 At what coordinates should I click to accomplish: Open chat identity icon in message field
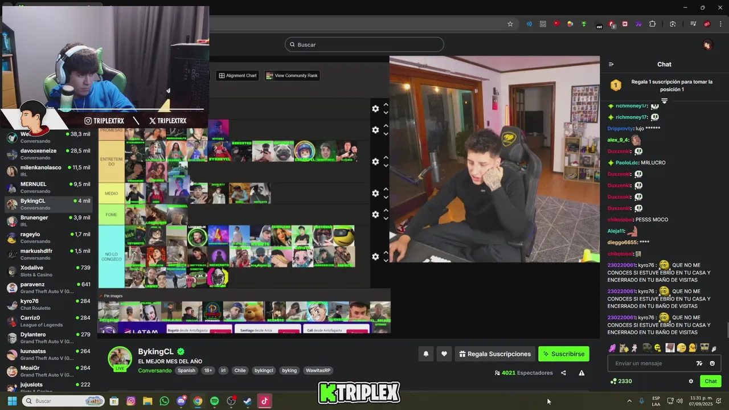(x=699, y=363)
